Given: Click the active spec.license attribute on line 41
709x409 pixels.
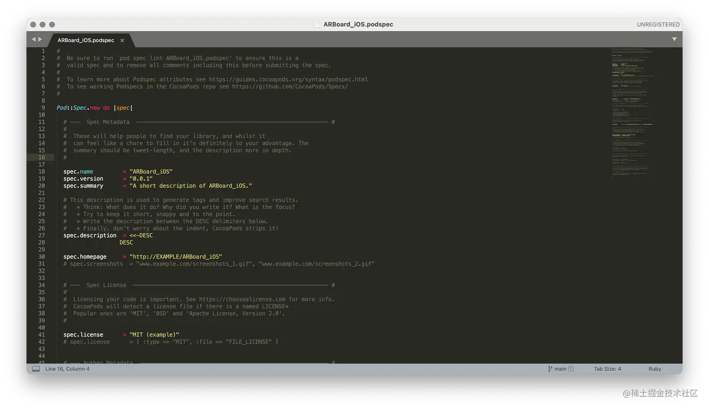Looking at the screenshot, I should [x=83, y=335].
